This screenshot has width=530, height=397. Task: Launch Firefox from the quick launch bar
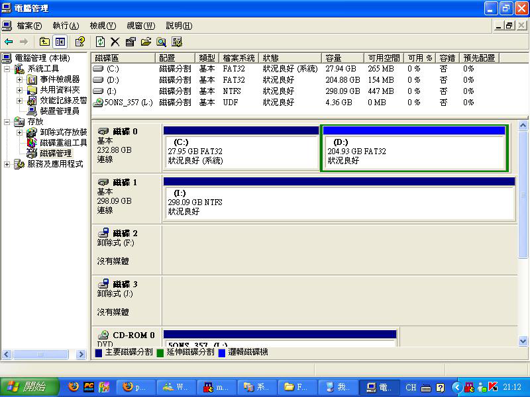73,387
